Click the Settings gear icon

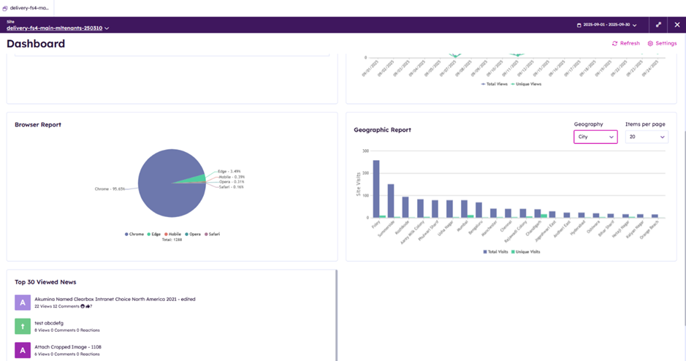(650, 44)
